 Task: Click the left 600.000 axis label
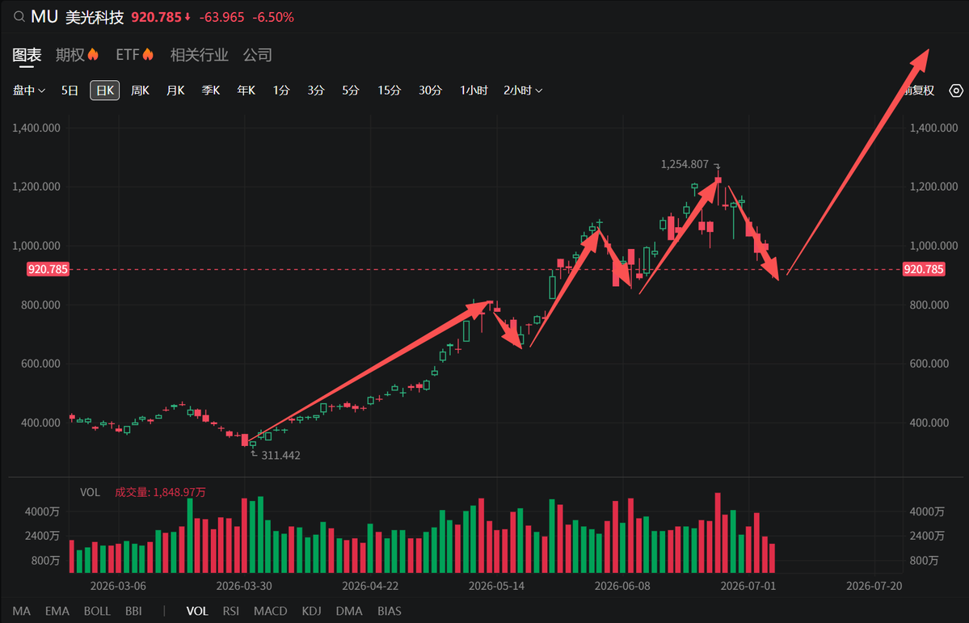41,364
